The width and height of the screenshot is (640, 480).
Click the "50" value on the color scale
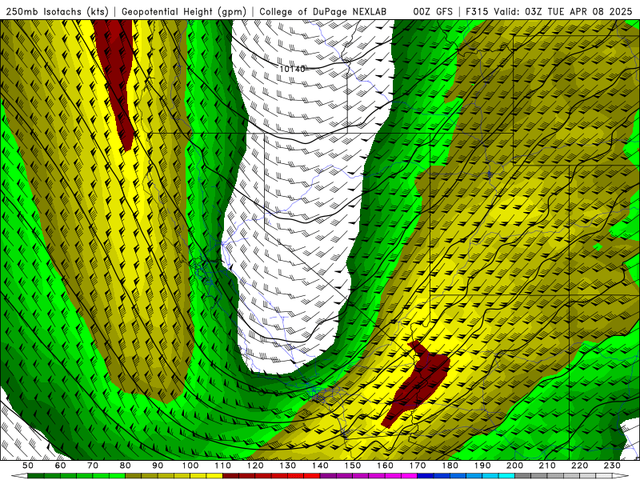28,466
